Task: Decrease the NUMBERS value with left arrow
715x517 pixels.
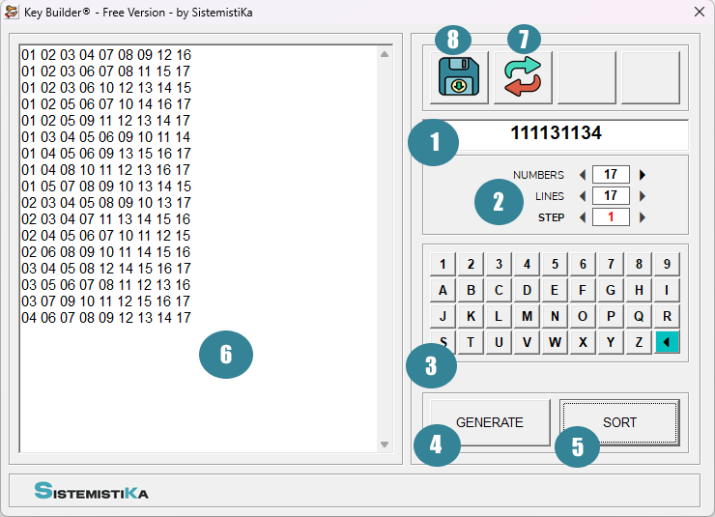Action: tap(582, 175)
